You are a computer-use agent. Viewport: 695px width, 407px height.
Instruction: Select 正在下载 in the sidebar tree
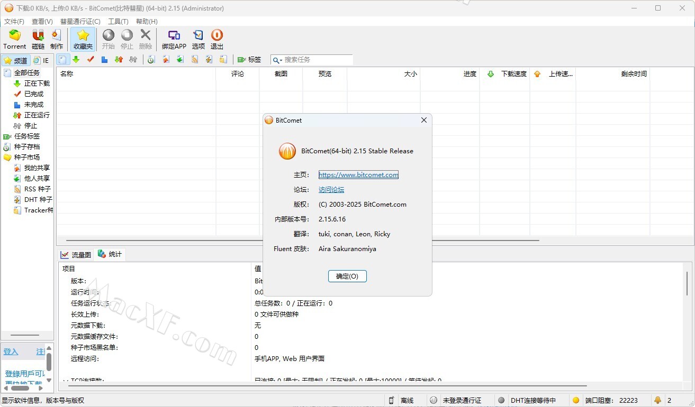(x=37, y=84)
